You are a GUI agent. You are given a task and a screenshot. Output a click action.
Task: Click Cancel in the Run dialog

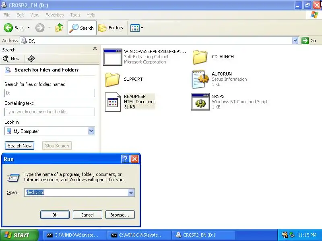click(x=87, y=215)
